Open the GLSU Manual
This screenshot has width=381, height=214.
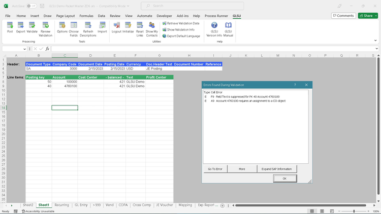coord(228,29)
